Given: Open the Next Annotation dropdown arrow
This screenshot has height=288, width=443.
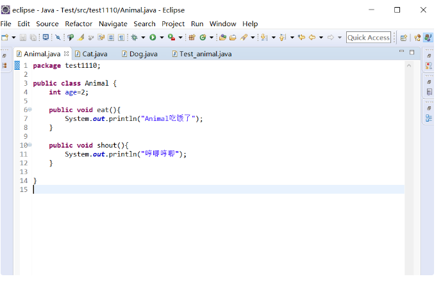Looking at the screenshot, I should 274,38.
